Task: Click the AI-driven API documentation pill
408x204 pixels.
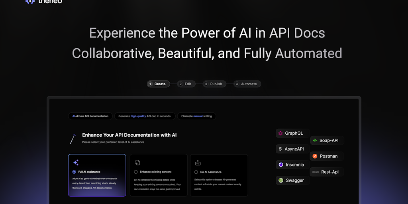Action: tap(90, 116)
